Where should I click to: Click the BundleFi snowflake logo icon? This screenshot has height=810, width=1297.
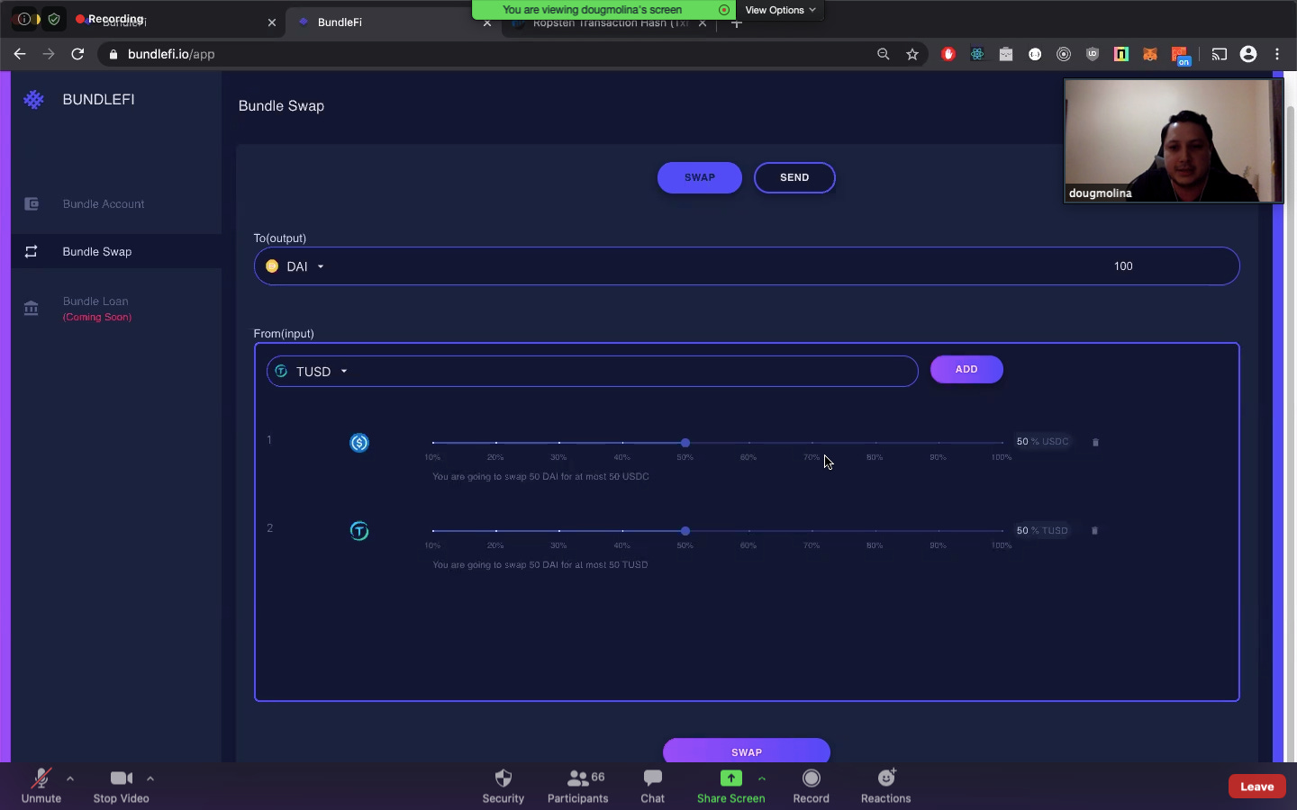click(33, 100)
